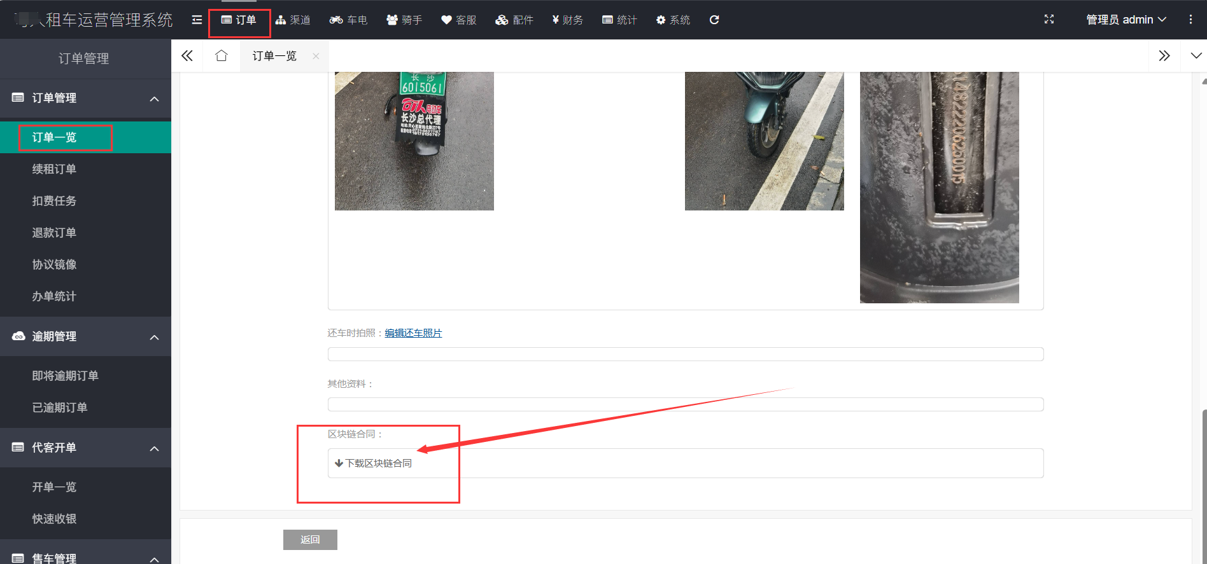Open the 客服 top menu
Viewport: 1207px width, 564px height.
pos(459,20)
